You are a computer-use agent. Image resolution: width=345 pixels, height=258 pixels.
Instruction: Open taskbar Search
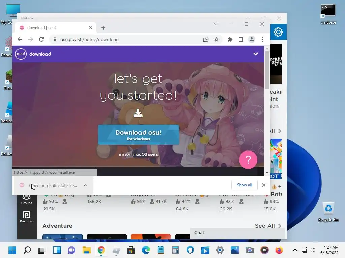[x=27, y=250]
